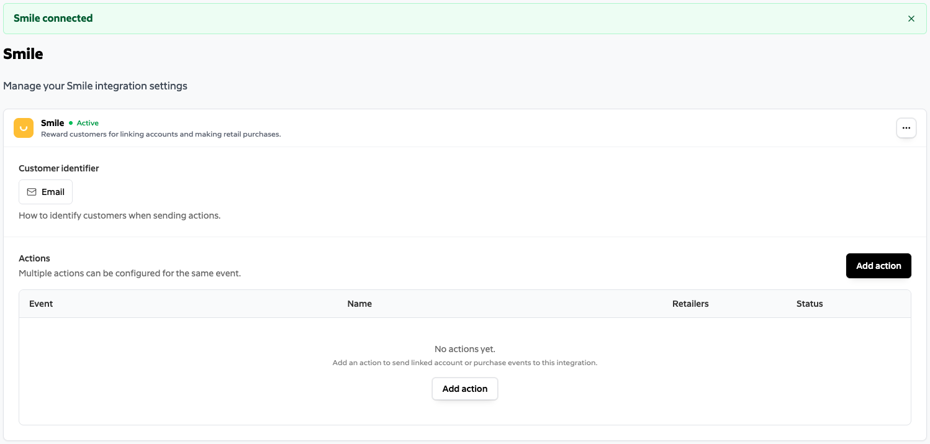Click the Status column header

click(x=810, y=304)
